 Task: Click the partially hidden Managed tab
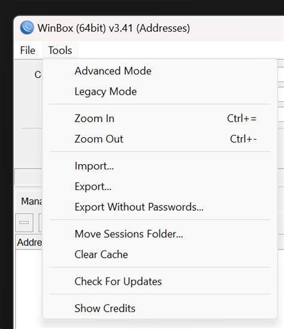point(31,201)
